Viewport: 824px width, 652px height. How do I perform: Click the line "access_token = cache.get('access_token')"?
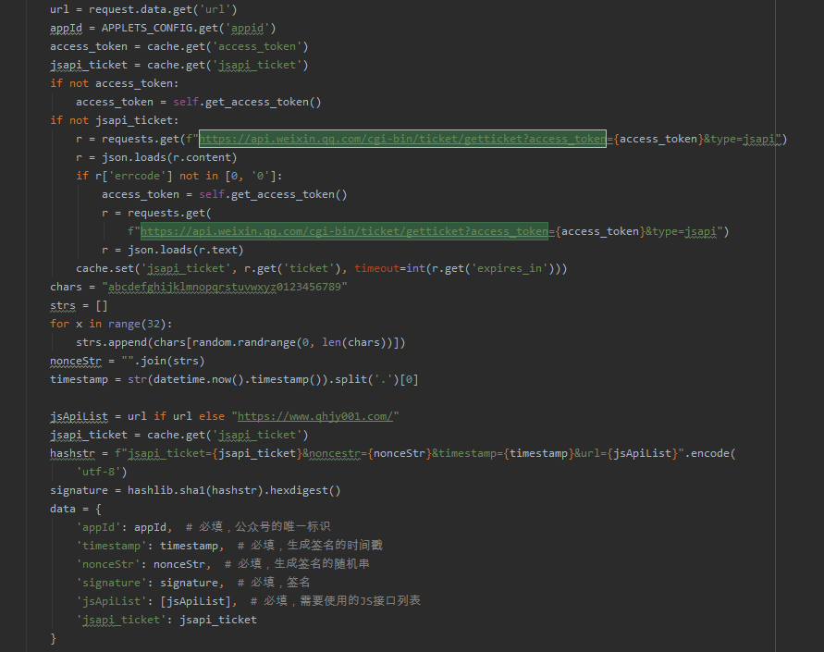pos(179,46)
